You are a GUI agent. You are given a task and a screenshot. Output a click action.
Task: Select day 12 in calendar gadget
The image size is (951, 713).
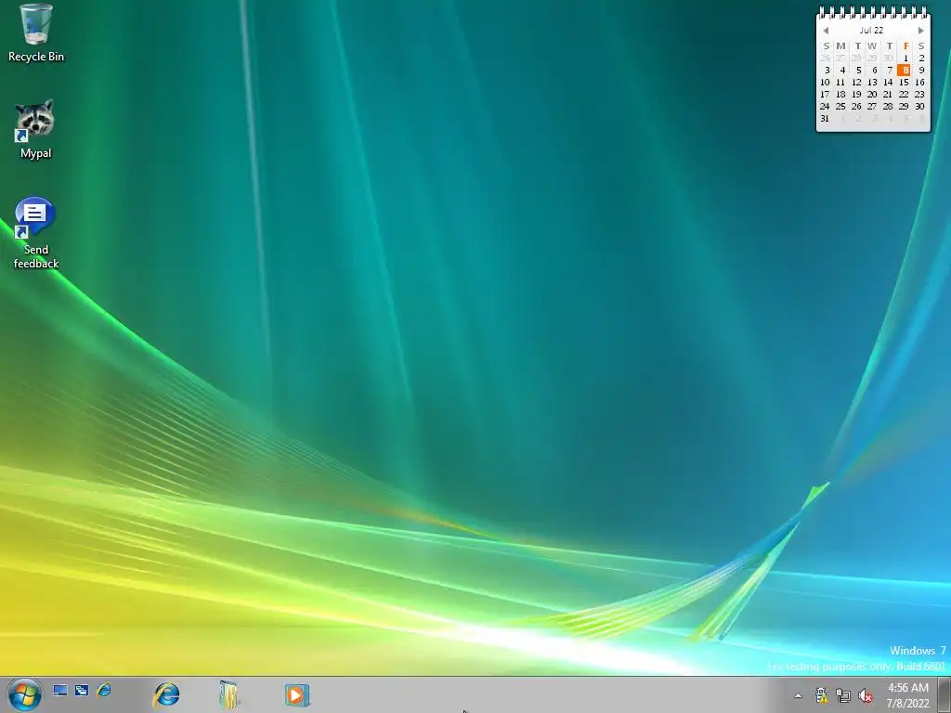tap(856, 83)
